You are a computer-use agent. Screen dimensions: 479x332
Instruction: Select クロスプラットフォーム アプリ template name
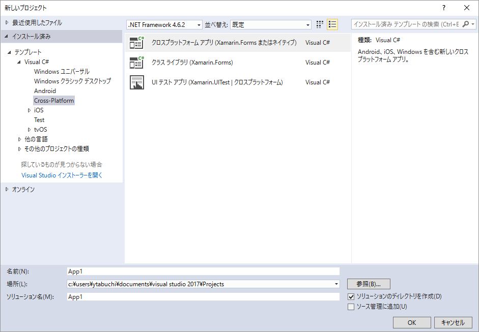point(224,43)
